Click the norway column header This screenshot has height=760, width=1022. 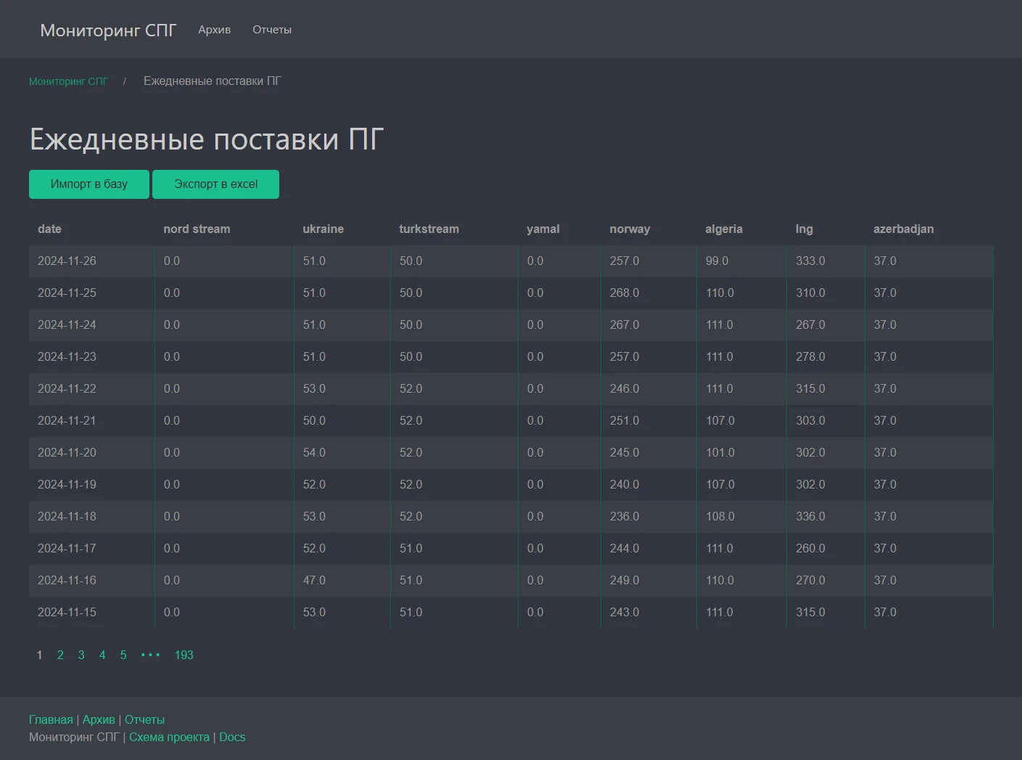[630, 229]
